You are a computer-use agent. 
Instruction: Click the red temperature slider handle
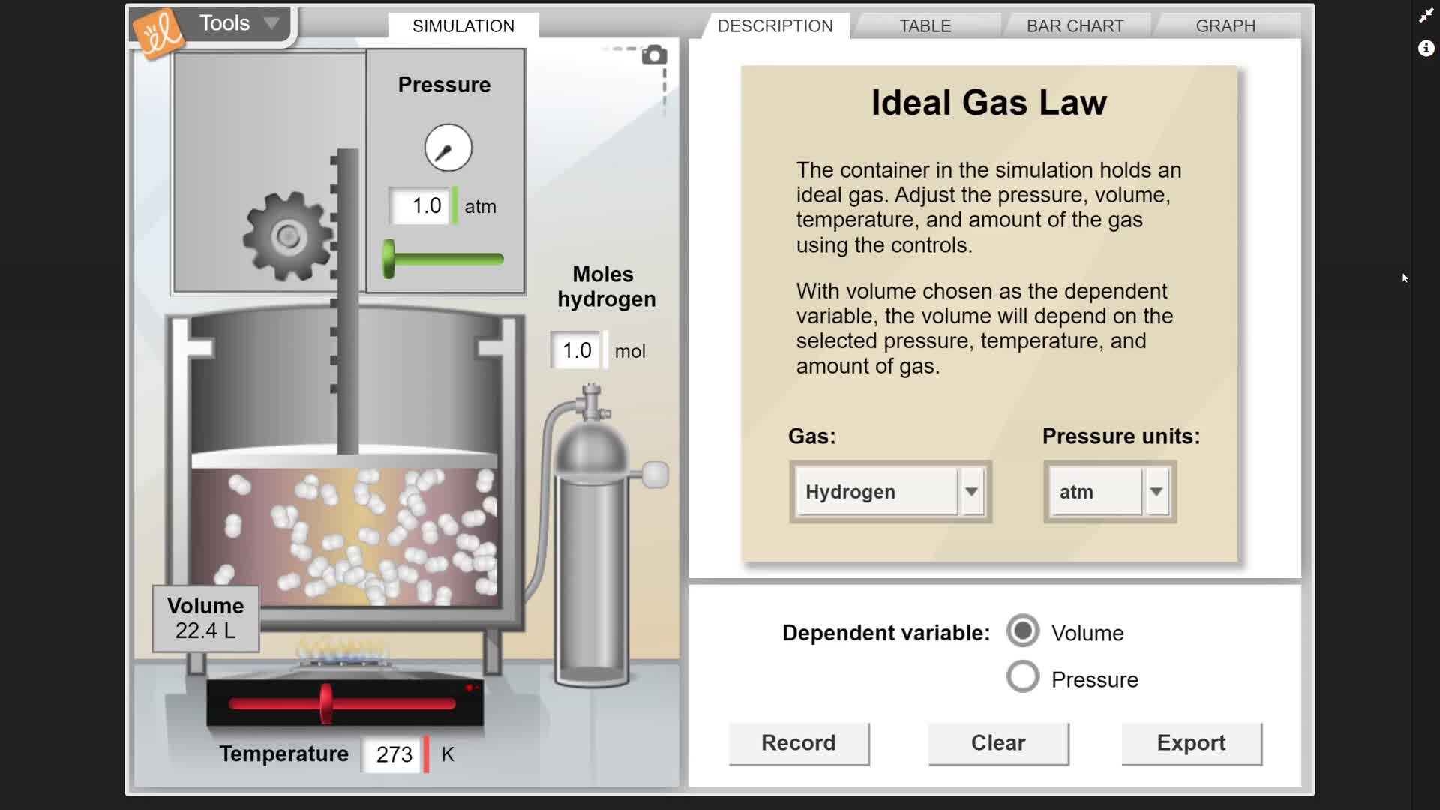tap(326, 703)
